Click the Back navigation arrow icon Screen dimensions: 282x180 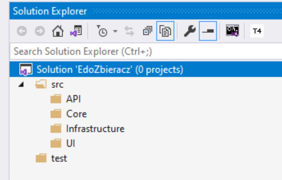(22, 31)
